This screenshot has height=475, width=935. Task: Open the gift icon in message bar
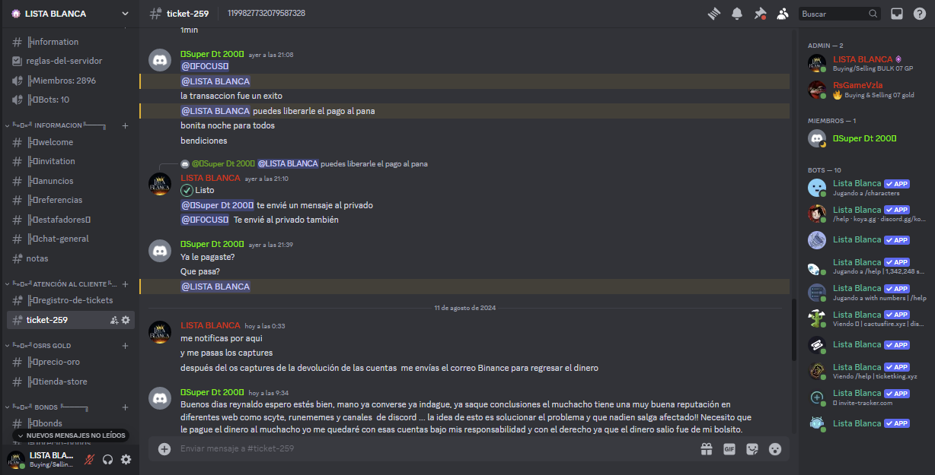pyautogui.click(x=706, y=448)
